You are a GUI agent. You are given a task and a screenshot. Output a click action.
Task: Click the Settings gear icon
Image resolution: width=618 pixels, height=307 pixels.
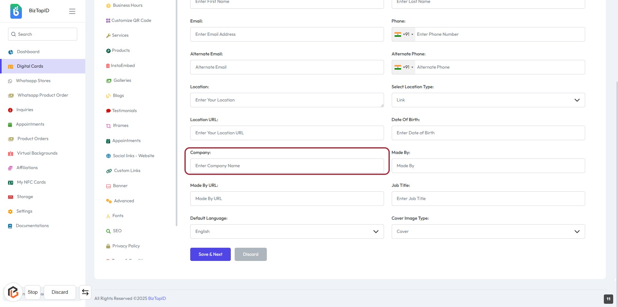tap(10, 212)
